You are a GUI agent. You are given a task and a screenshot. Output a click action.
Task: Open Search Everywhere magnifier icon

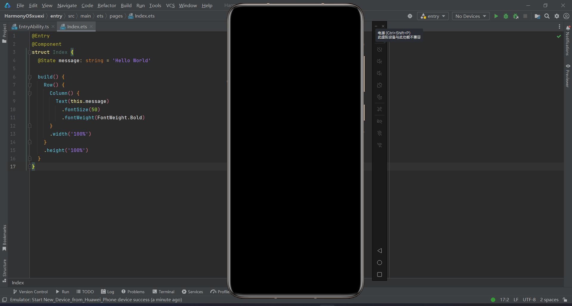tap(547, 16)
